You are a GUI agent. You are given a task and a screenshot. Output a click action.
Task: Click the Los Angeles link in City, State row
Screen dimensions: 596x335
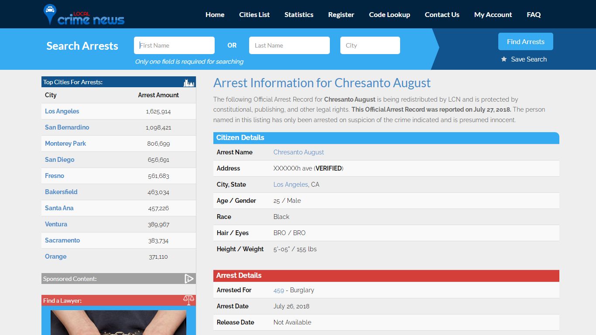(x=291, y=185)
